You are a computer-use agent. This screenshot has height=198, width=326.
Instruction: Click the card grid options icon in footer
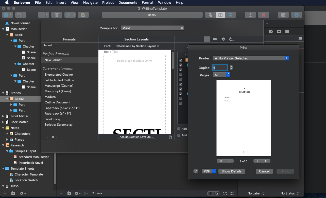tap(232, 193)
